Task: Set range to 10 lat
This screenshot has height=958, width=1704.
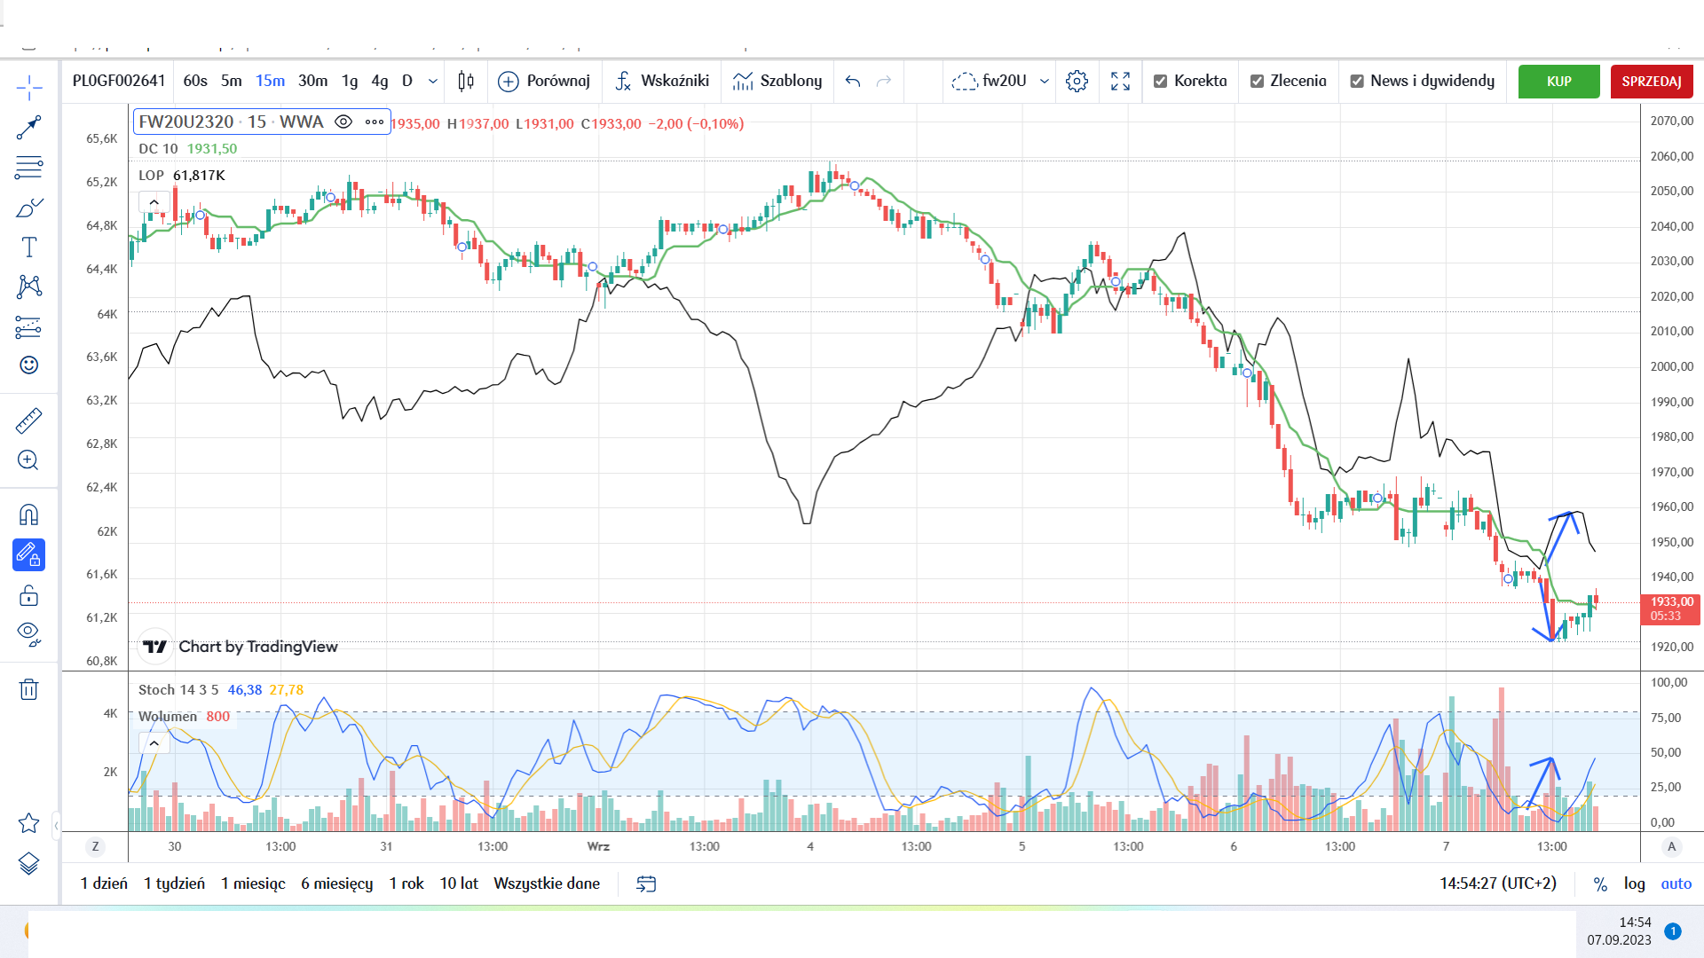Action: 459,883
